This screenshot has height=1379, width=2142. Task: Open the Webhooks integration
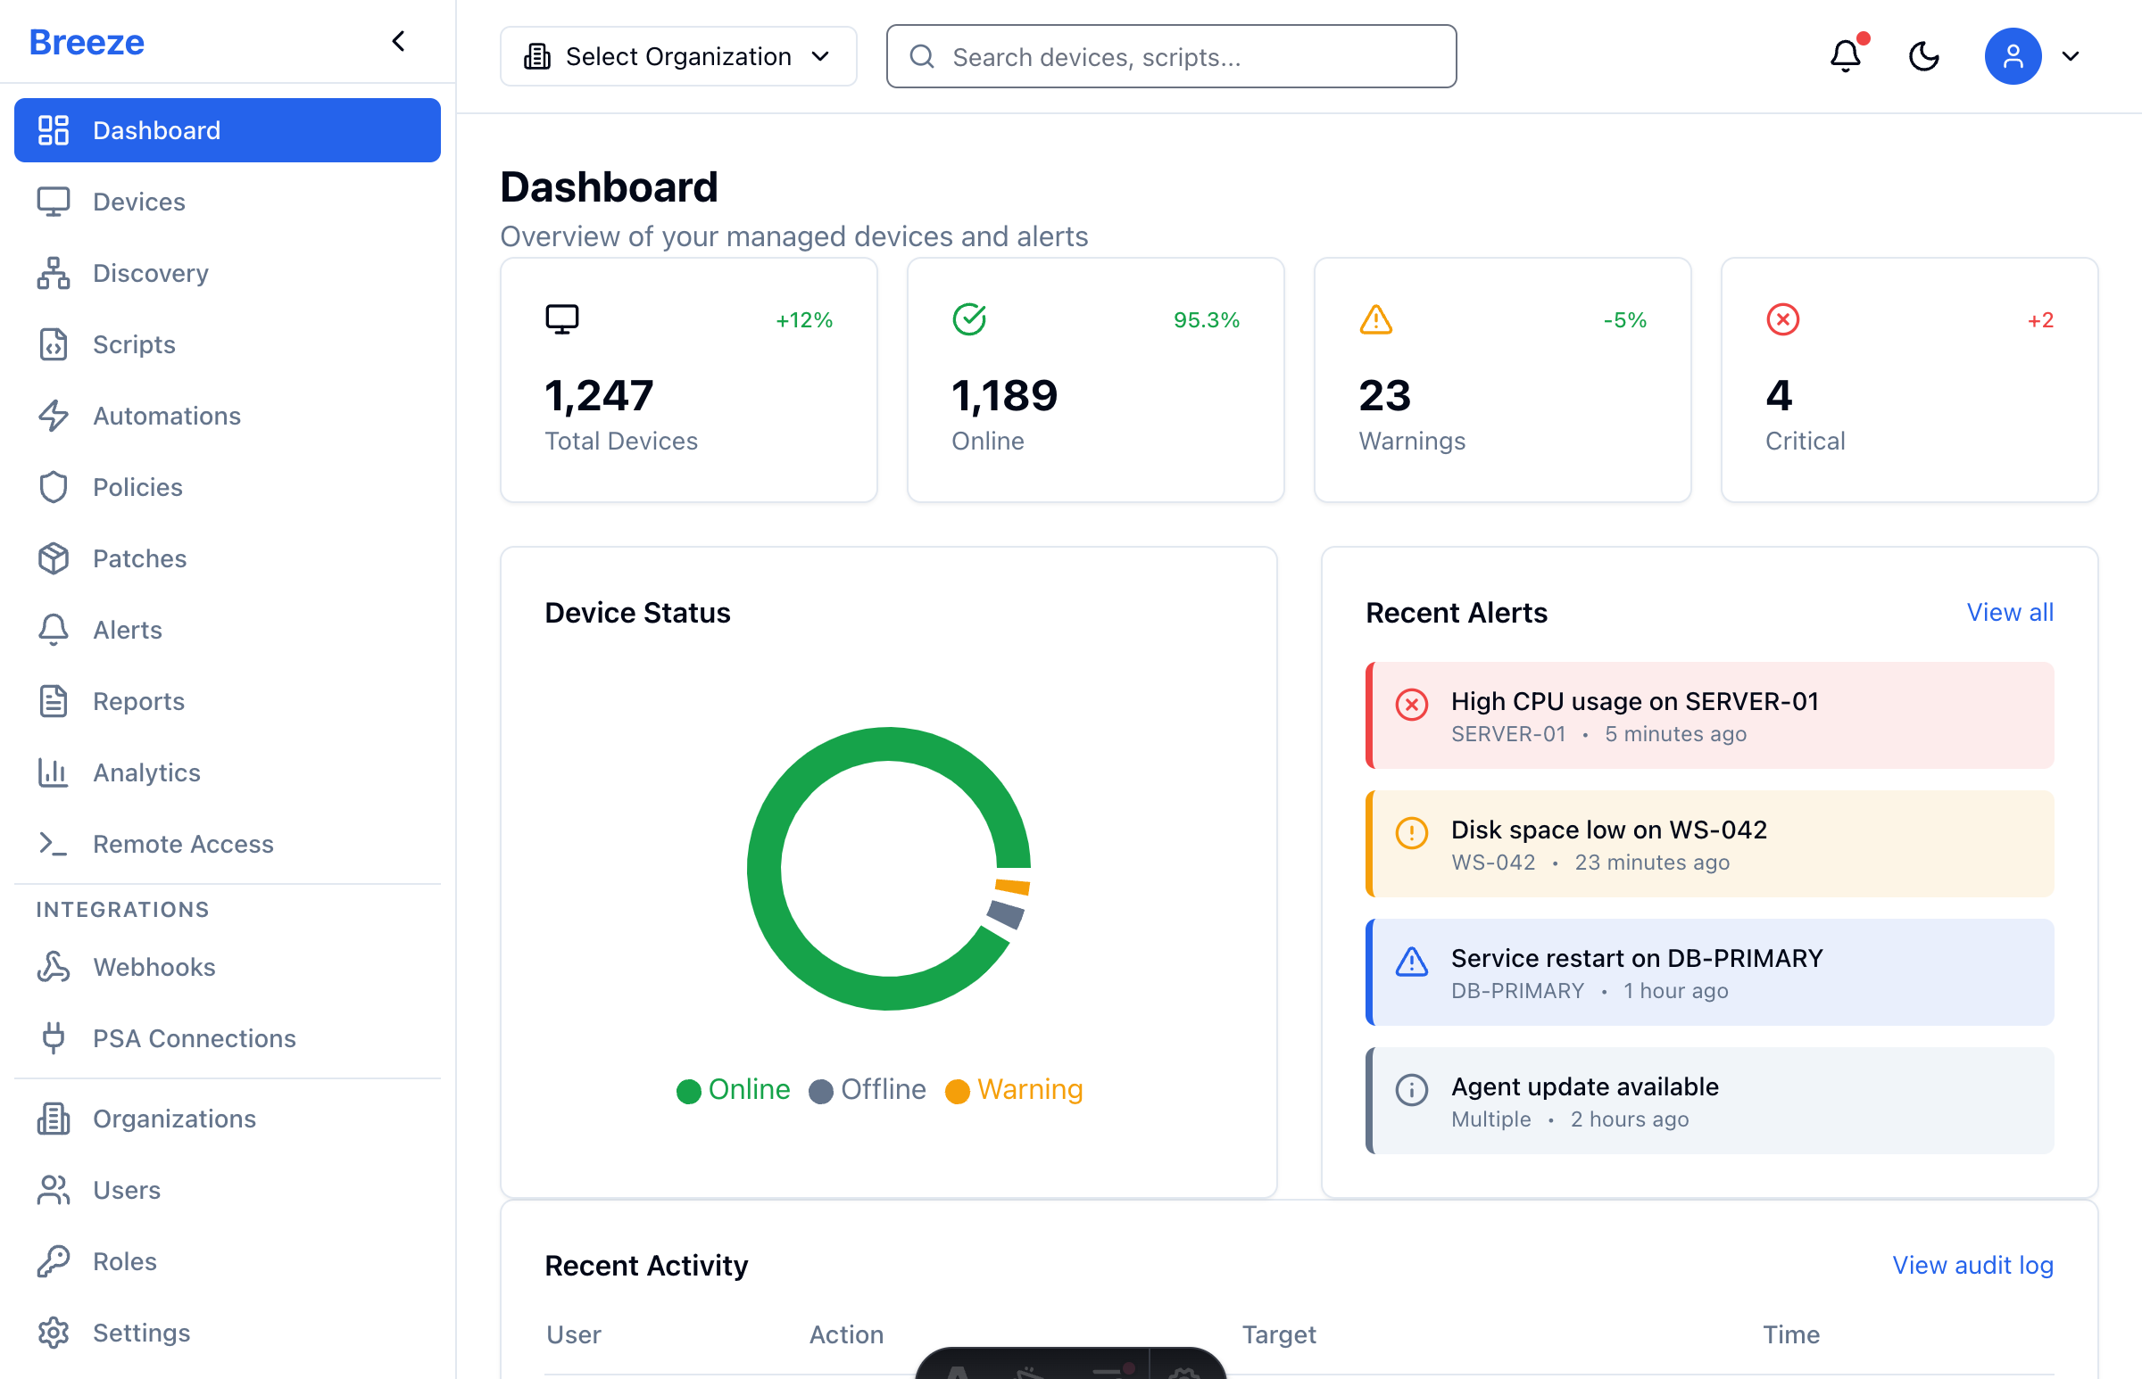click(154, 966)
